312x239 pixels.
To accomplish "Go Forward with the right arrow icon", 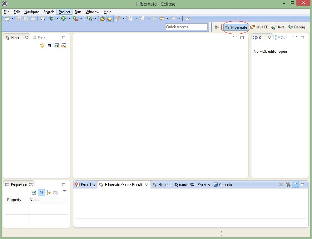I will (174, 18).
